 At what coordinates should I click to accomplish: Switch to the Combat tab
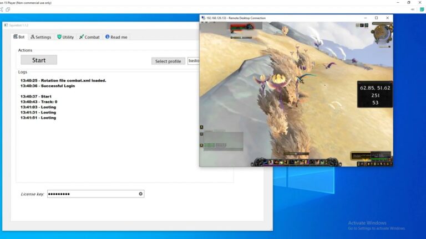pyautogui.click(x=89, y=37)
